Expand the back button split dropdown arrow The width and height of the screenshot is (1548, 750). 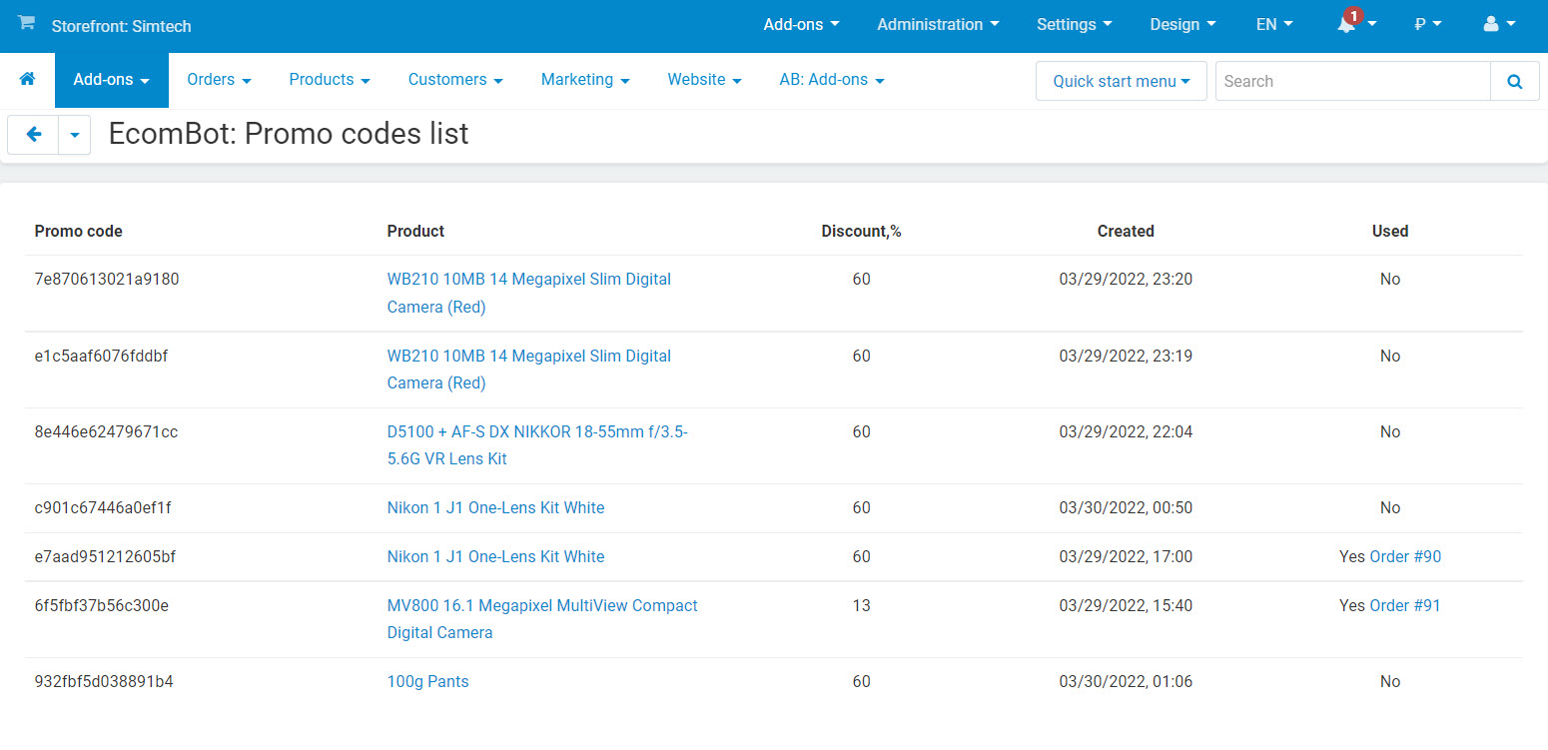click(74, 134)
